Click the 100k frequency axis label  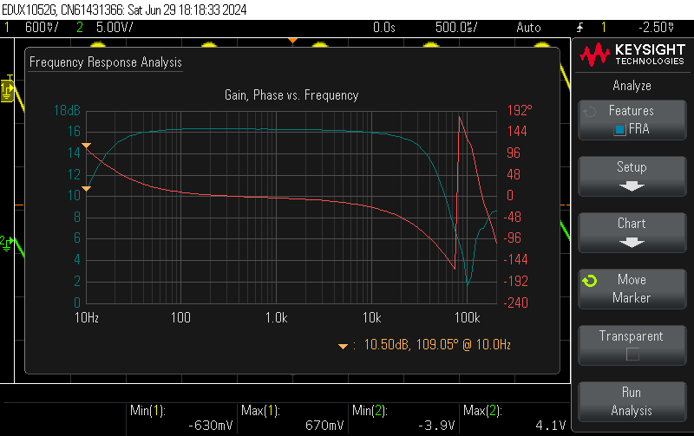(468, 317)
